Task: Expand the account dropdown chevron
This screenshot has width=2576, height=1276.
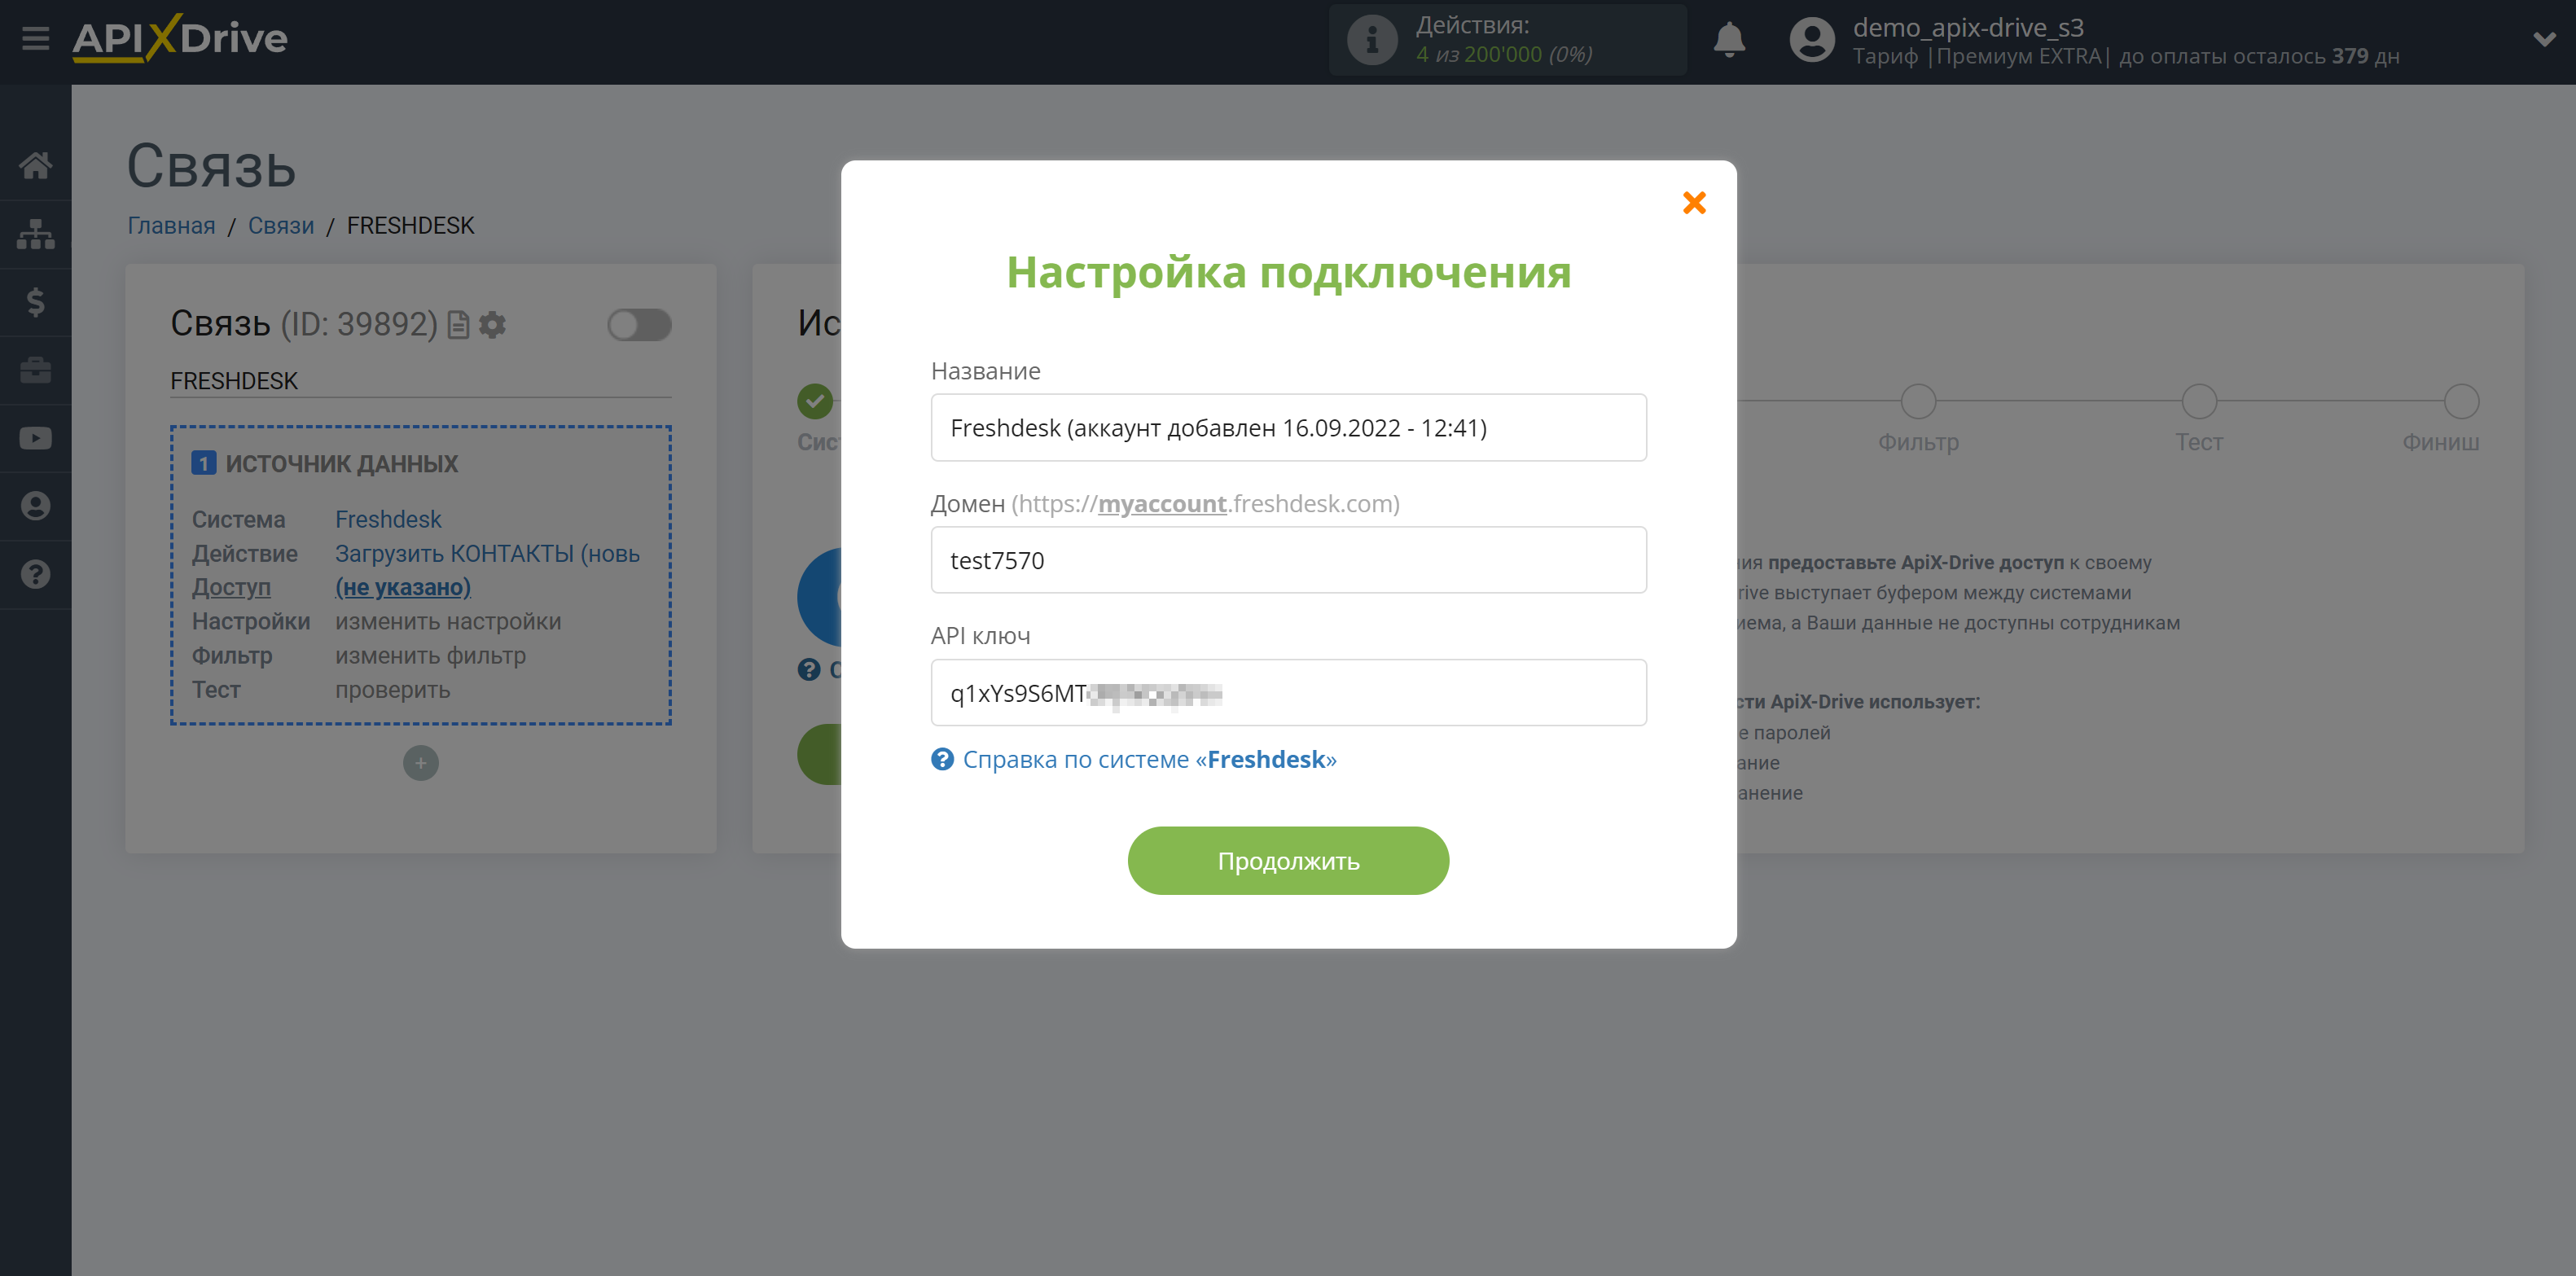Action: pyautogui.click(x=2544, y=39)
